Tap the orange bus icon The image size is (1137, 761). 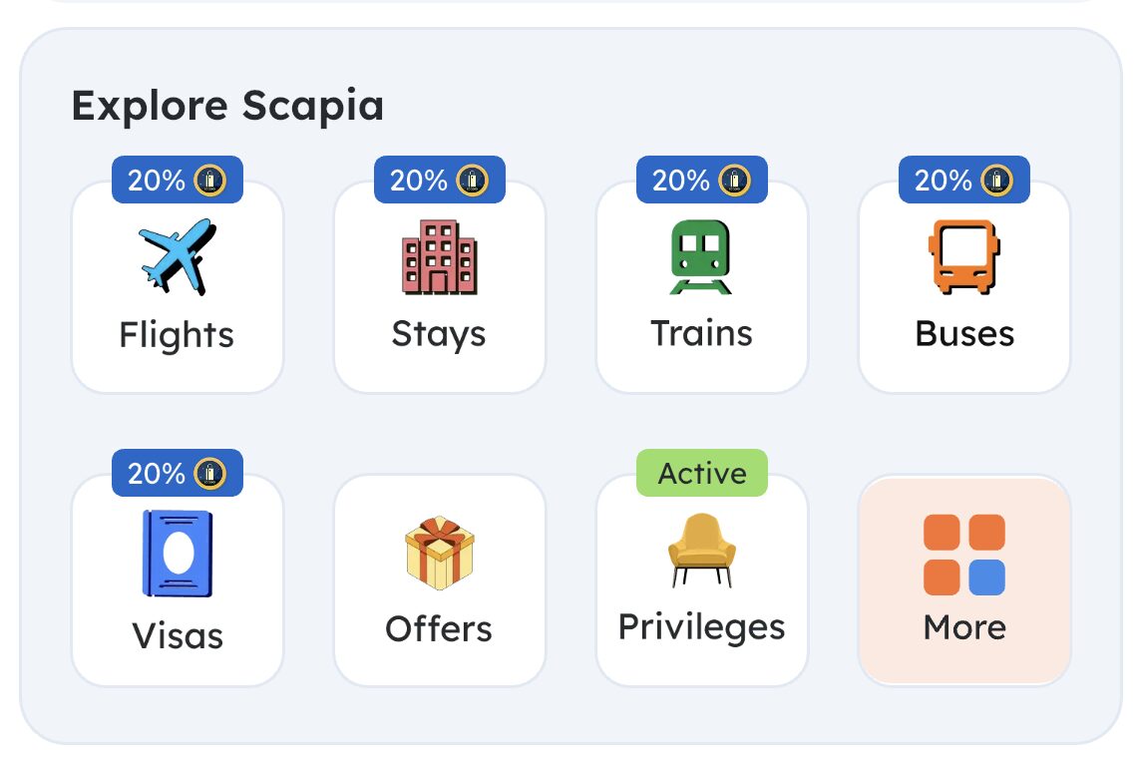(x=963, y=256)
